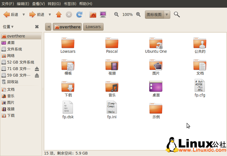Image resolution: width=227 pixels, height=156 pixels.
Task: Open the Computer toolbar icon
Action: coord(103,15)
